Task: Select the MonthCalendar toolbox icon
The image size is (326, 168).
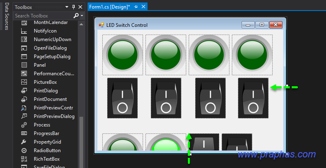Action: [24, 23]
